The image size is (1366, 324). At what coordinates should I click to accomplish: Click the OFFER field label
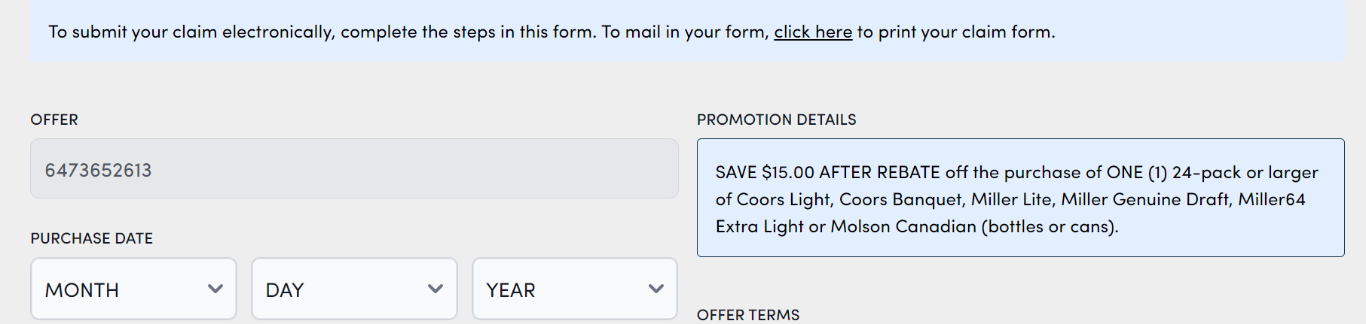(54, 120)
